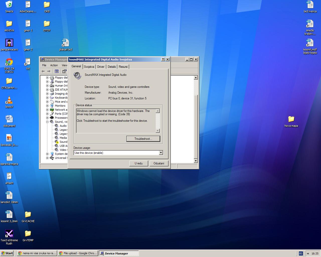The height and width of the screenshot is (257, 321).
Task: Open the Device usage dropdown
Action: 161,153
